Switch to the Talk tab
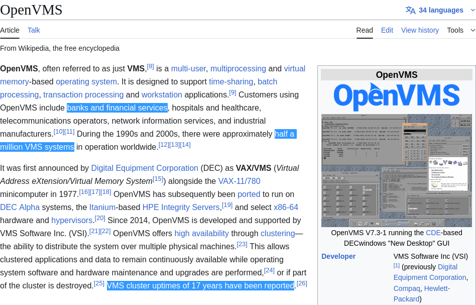This screenshot has height=305, width=476. (x=34, y=30)
